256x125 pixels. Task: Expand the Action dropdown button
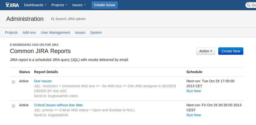(x=206, y=51)
